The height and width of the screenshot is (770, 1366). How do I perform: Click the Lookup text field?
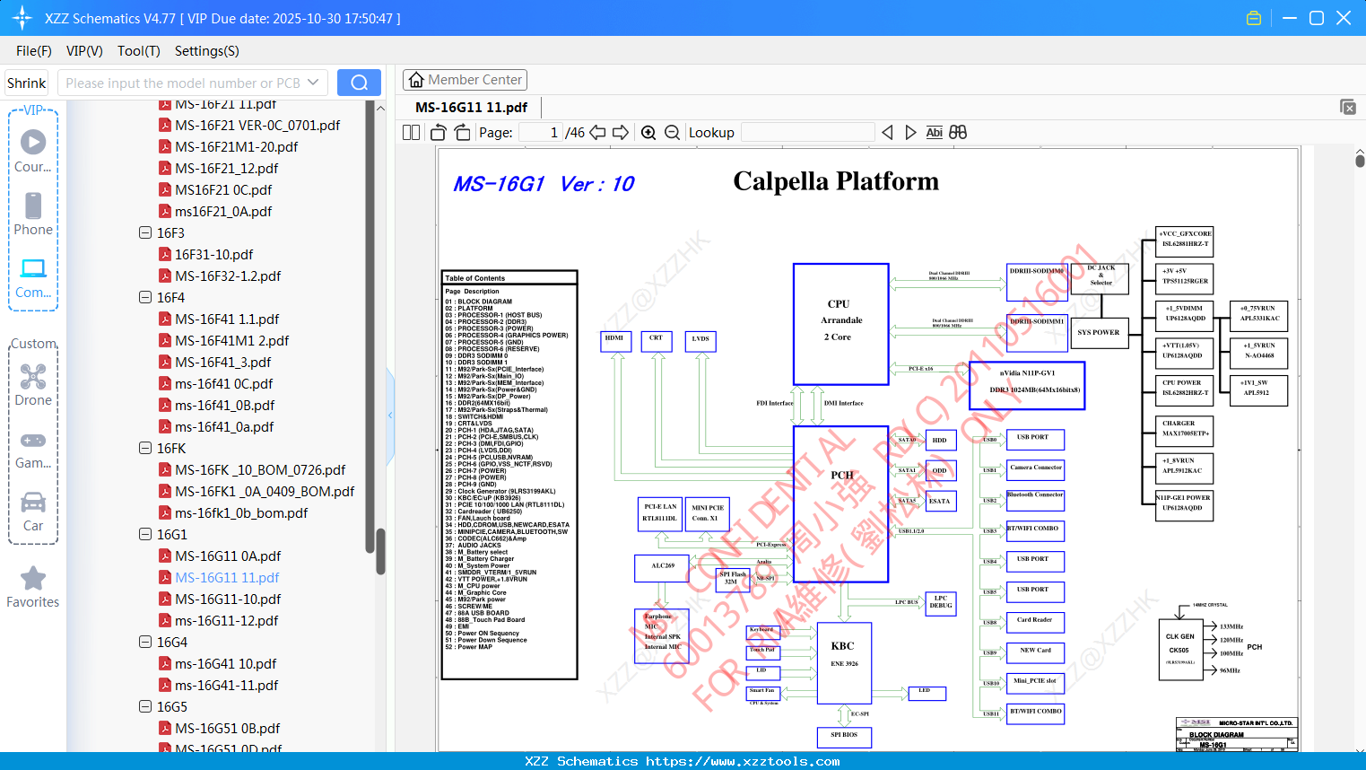pyautogui.click(x=807, y=133)
